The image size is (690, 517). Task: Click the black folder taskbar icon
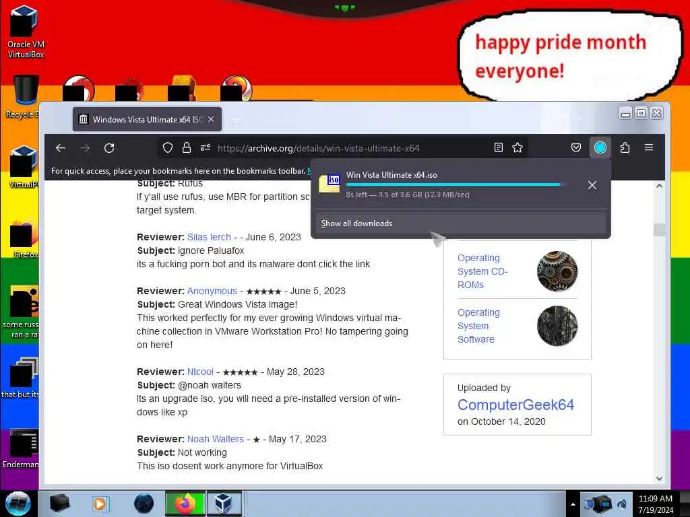(60, 504)
